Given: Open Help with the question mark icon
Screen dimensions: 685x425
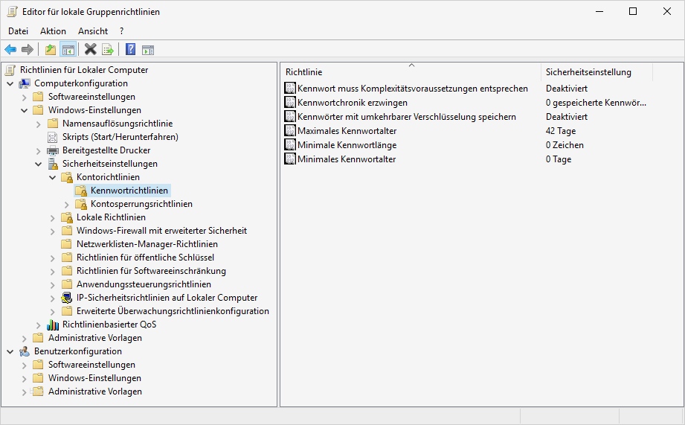Looking at the screenshot, I should (x=131, y=50).
